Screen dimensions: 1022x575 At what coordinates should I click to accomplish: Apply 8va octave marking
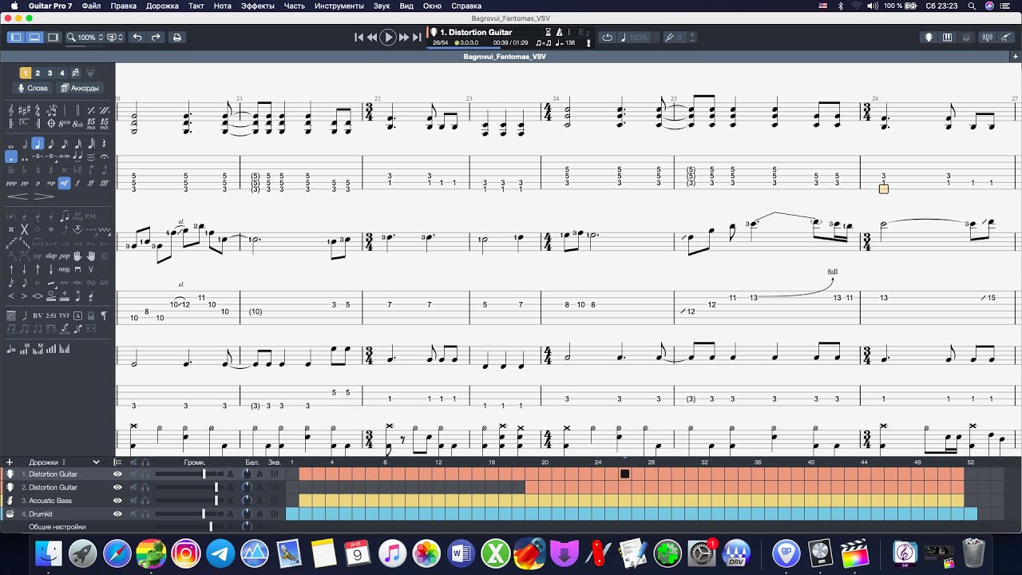(x=64, y=123)
